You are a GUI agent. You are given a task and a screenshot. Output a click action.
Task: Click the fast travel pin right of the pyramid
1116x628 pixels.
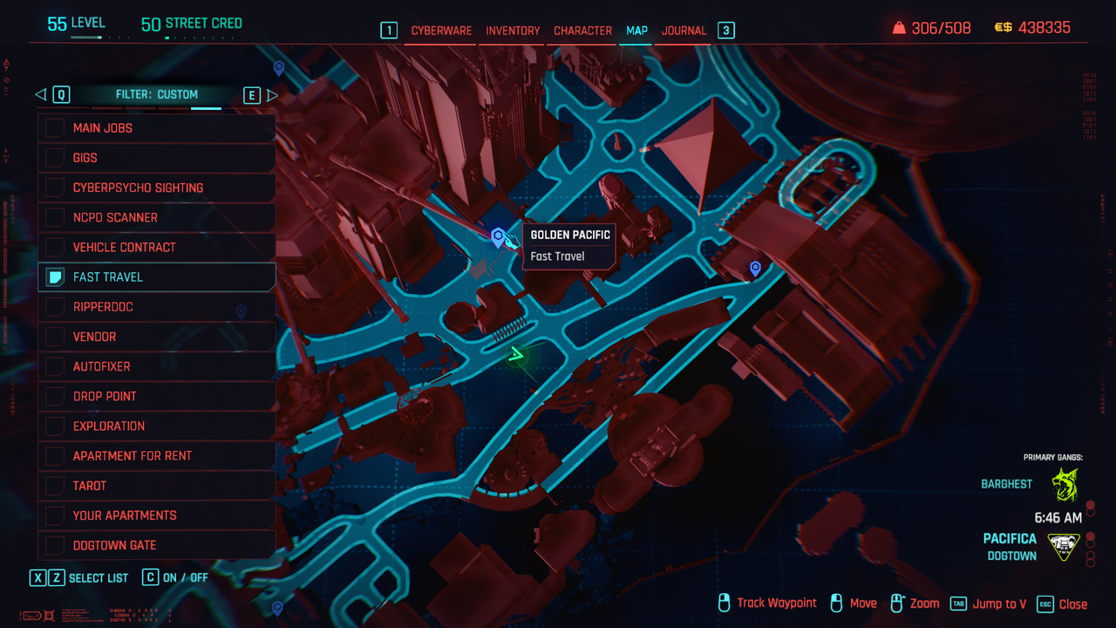pos(756,269)
